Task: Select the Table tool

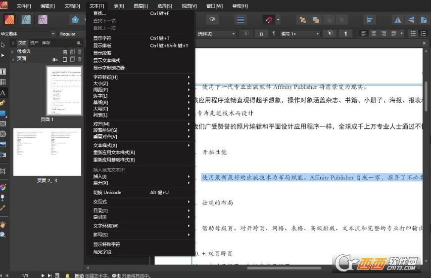Action: 3,82
